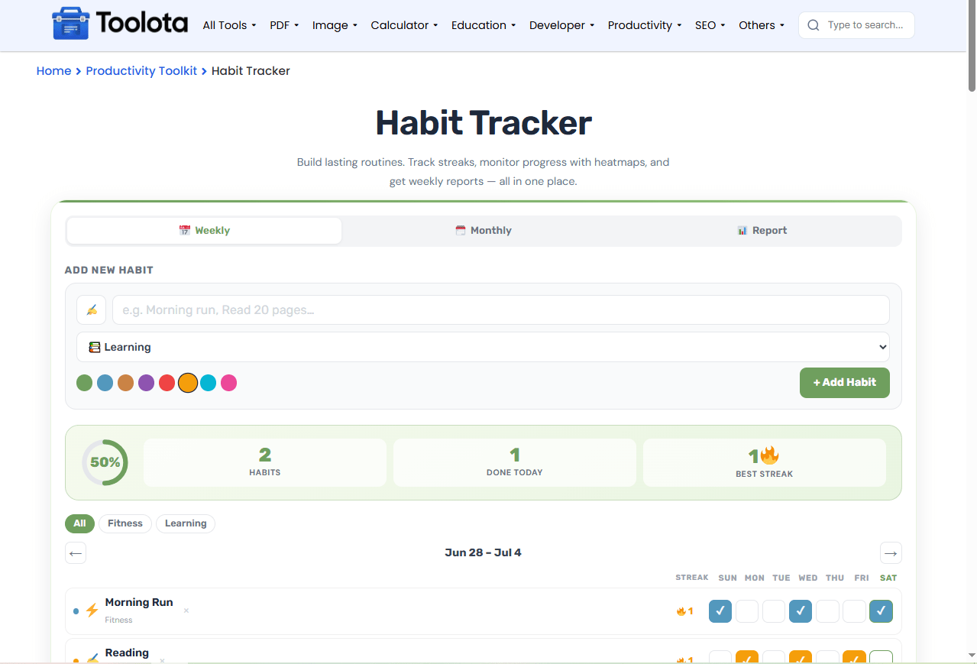The height and width of the screenshot is (664, 977).
Task: Switch to the Monthly tab
Action: pyautogui.click(x=483, y=231)
